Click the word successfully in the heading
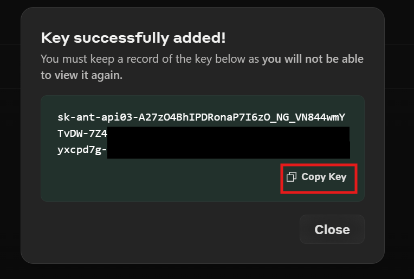This screenshot has height=279, width=414. pyautogui.click(x=121, y=38)
